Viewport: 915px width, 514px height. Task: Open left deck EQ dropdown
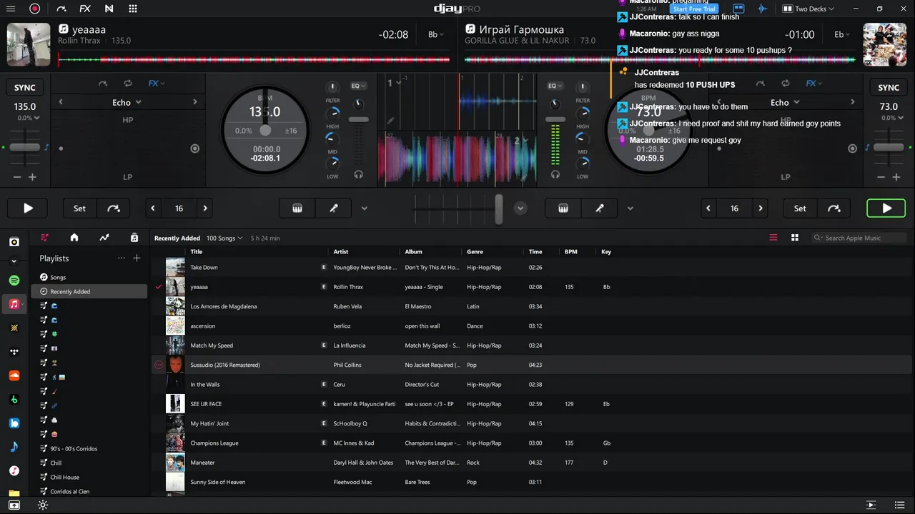click(358, 86)
